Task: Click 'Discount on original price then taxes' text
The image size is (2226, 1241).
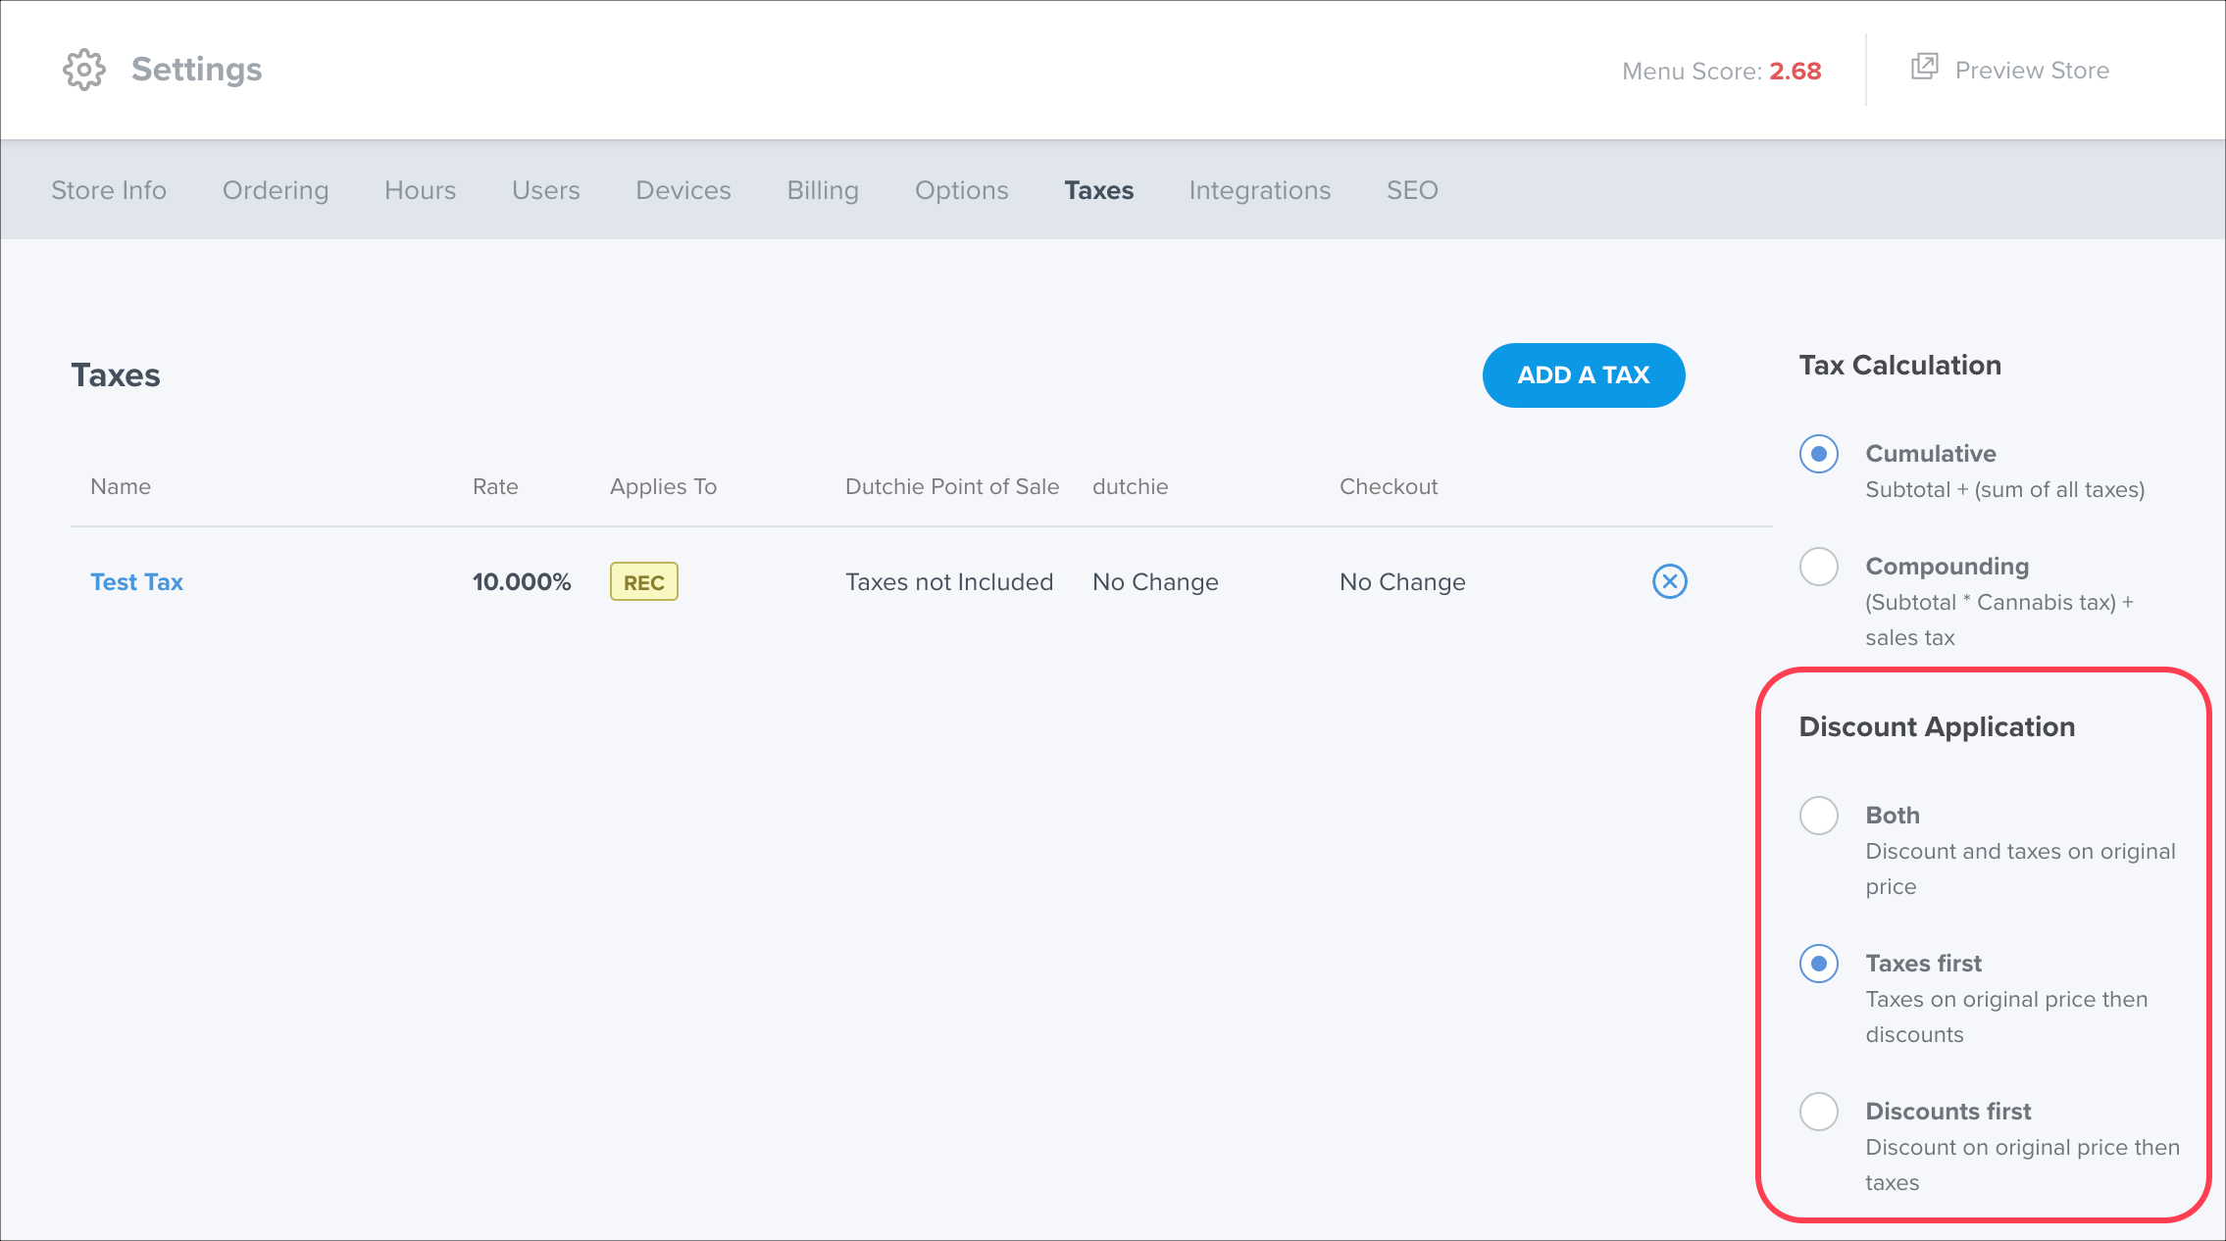Action: coord(2022,1166)
